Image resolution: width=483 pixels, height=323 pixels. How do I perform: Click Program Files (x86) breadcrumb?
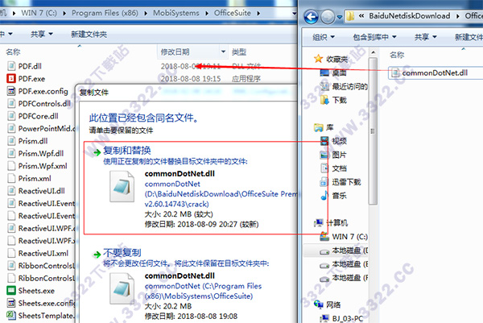[105, 13]
